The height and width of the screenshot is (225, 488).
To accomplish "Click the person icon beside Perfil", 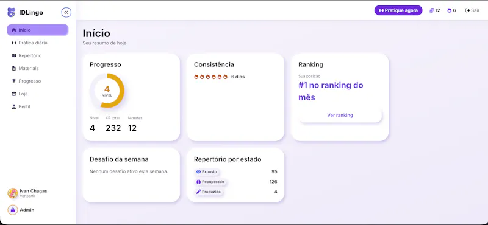I will (13, 106).
